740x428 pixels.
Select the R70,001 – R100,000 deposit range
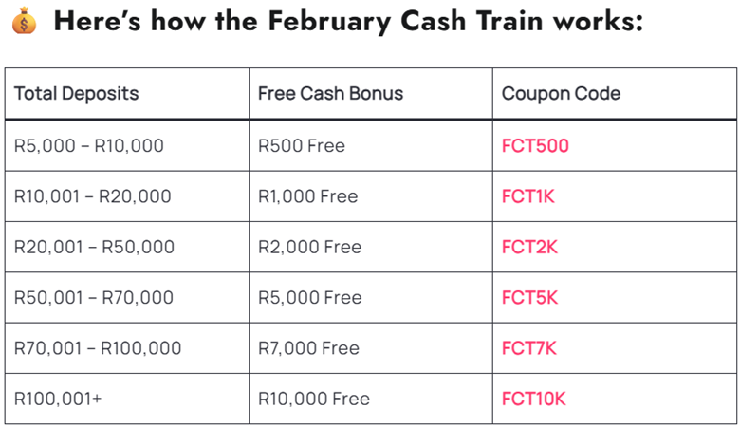point(98,348)
